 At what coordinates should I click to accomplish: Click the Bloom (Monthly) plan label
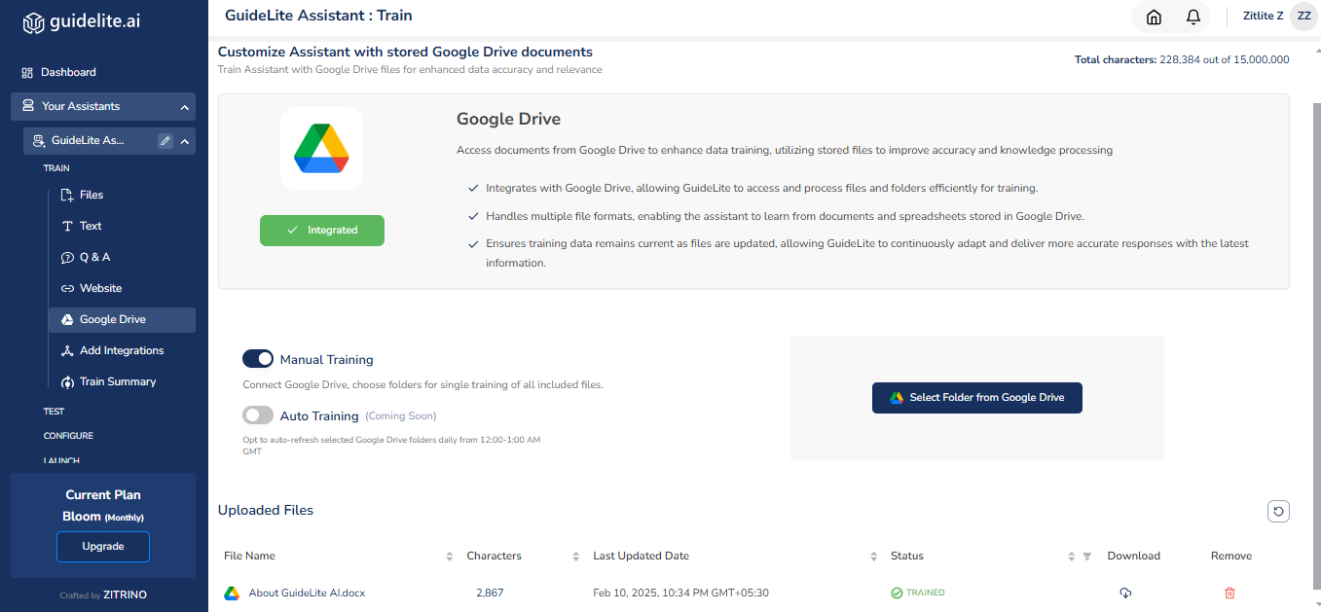[x=103, y=517]
